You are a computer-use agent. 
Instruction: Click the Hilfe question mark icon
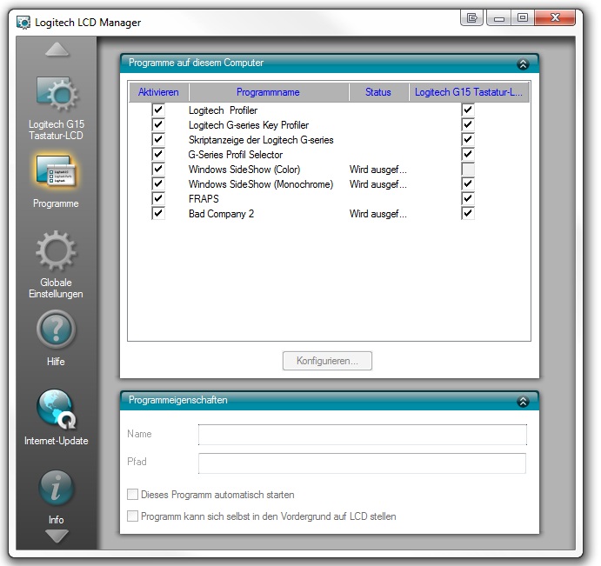coord(57,330)
